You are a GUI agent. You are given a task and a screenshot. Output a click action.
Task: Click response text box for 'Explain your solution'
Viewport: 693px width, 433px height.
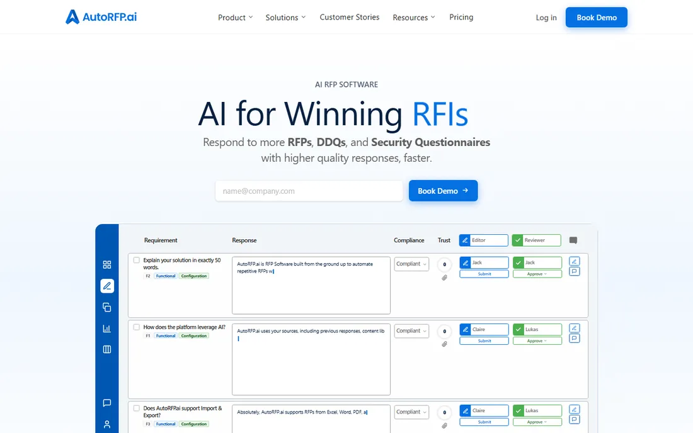[311, 286]
